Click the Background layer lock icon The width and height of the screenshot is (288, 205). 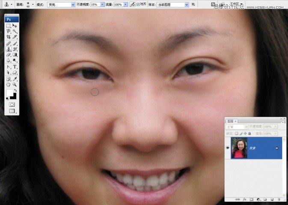click(x=277, y=148)
